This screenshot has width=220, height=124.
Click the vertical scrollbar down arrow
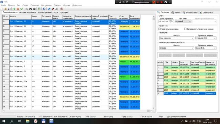pos(154,108)
